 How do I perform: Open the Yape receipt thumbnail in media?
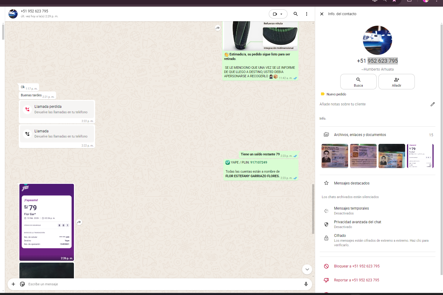click(420, 156)
